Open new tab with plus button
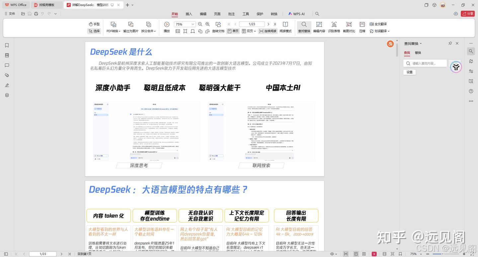This screenshot has width=478, height=257. tap(127, 5)
